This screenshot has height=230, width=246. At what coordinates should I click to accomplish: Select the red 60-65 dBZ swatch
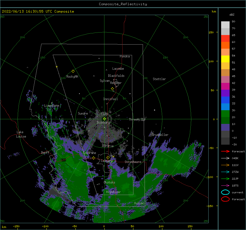(x=225, y=39)
